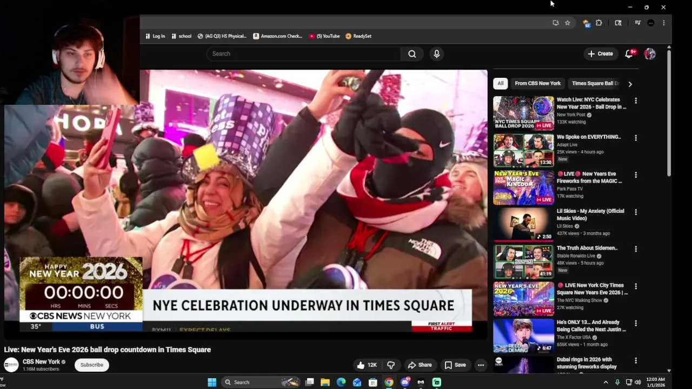Start voice search with the microphone icon
Screen dimensions: 692x389
coord(437,53)
